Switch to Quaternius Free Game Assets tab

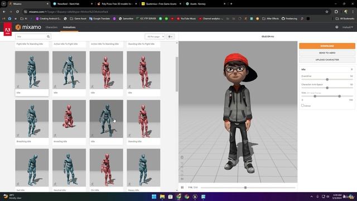pyautogui.click(x=161, y=4)
